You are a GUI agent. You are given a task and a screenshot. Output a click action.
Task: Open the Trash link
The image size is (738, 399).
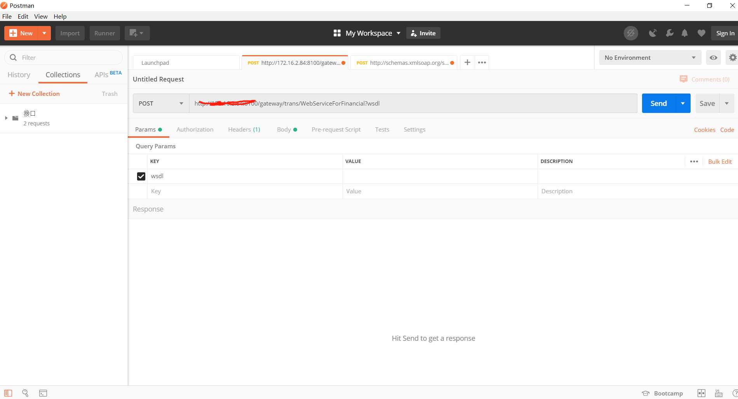[110, 94]
